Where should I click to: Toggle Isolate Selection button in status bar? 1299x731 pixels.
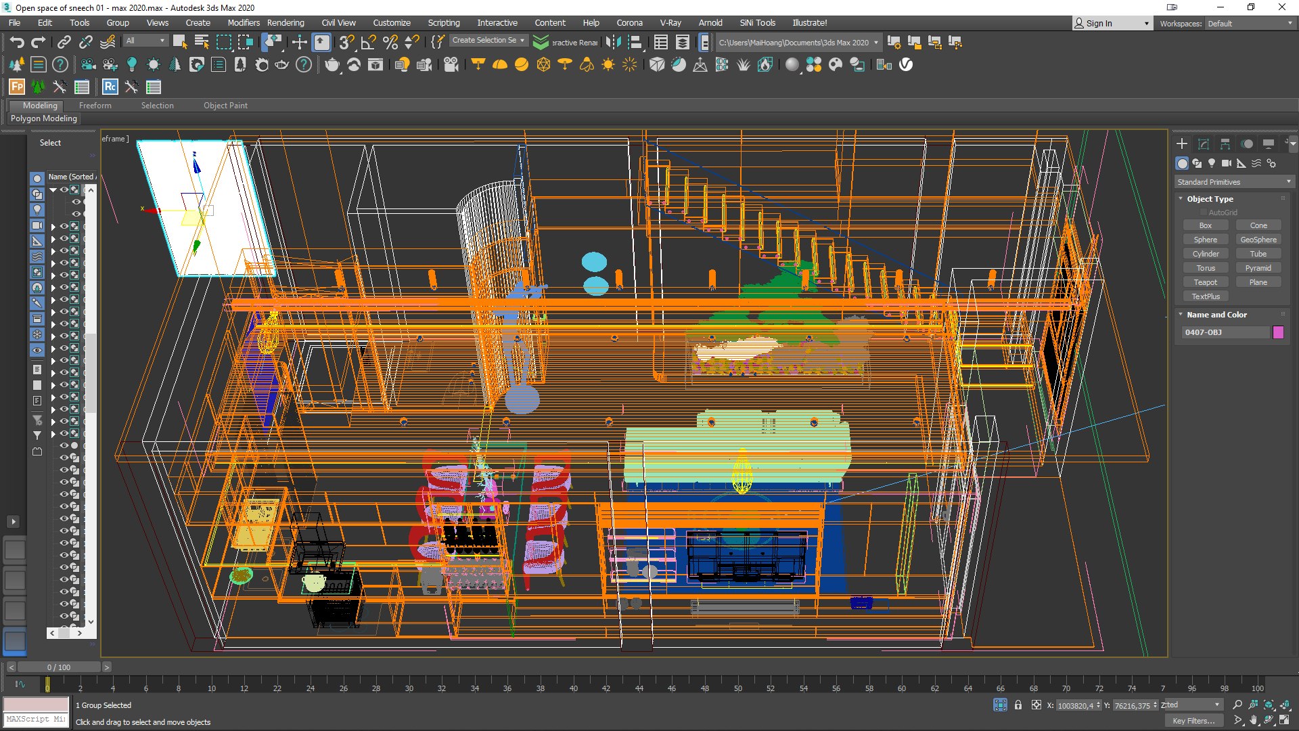pos(1000,705)
